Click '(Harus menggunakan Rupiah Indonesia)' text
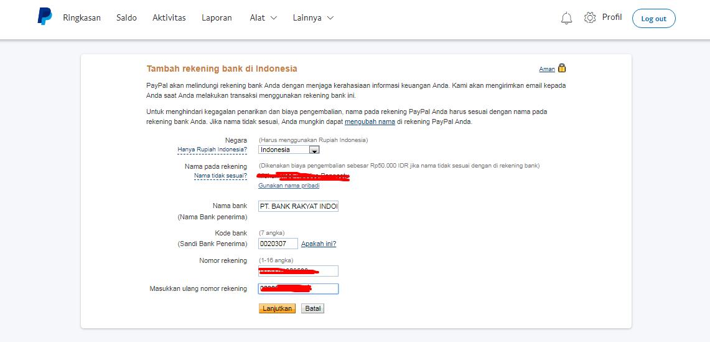710x342 pixels. [314, 140]
